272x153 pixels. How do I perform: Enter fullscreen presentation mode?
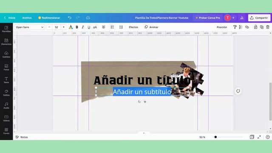[259, 137]
